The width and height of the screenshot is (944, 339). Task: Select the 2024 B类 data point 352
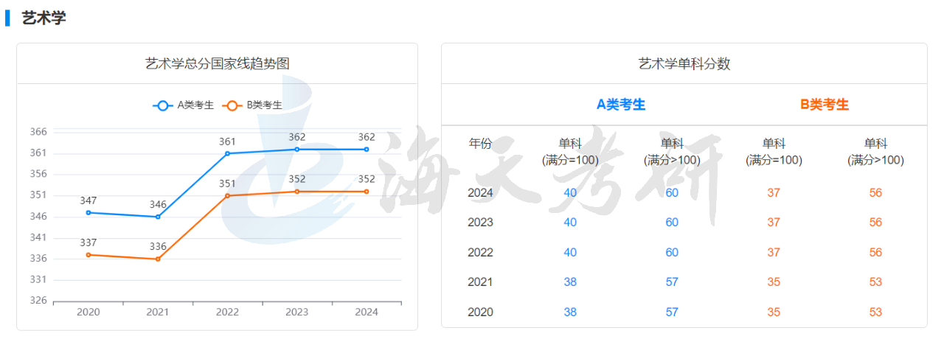click(x=367, y=192)
